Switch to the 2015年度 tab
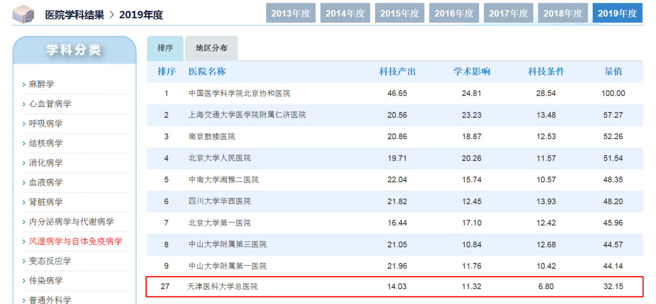 pos(400,13)
